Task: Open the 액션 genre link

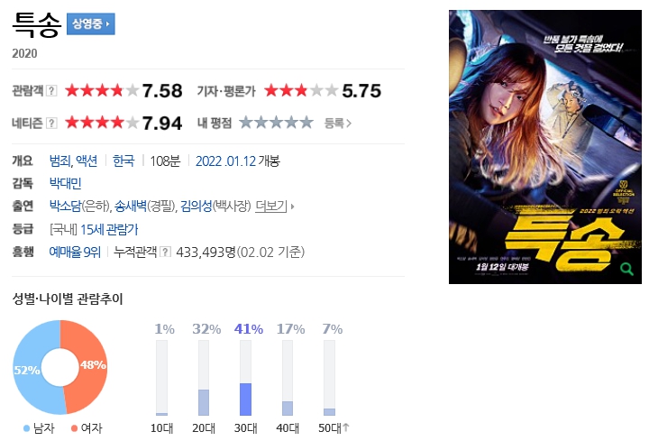Action: point(87,161)
